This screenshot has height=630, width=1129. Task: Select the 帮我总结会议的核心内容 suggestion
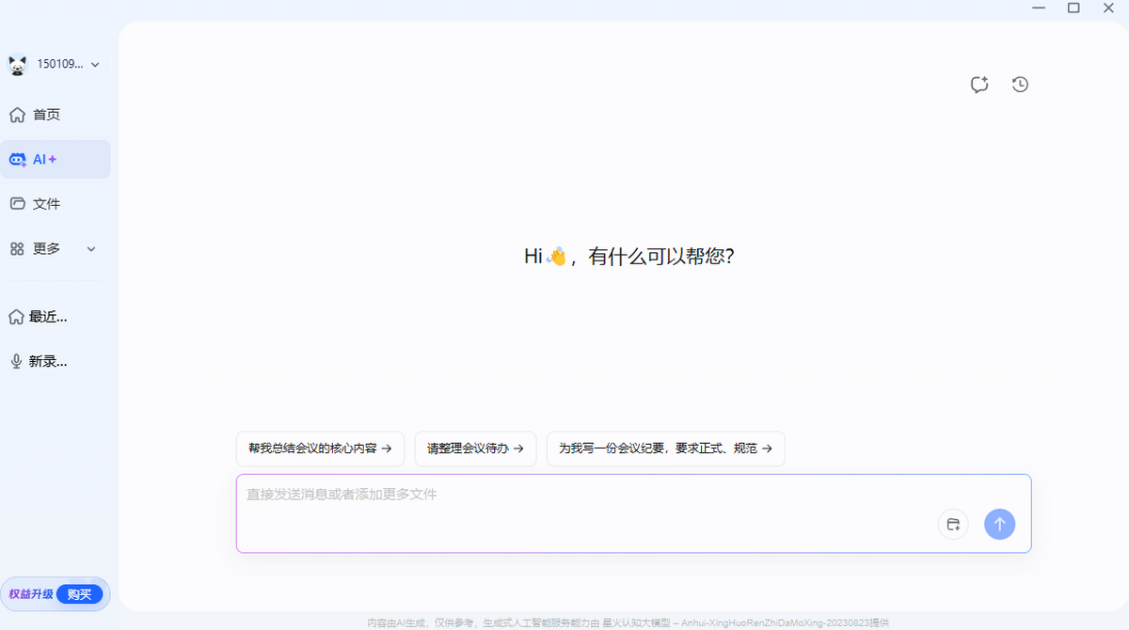pyautogui.click(x=320, y=449)
